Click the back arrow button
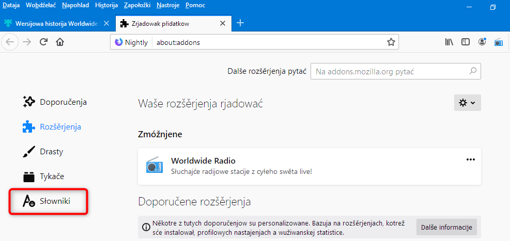The image size is (510, 241). coord(10,42)
